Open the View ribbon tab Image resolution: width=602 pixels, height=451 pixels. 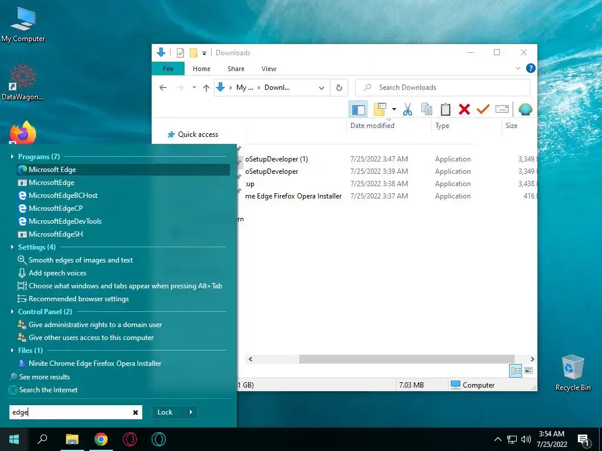pyautogui.click(x=269, y=69)
